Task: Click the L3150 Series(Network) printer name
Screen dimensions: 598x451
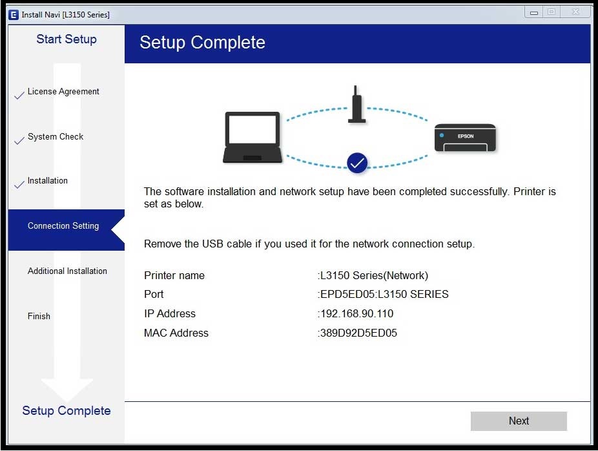Action: pyautogui.click(x=373, y=275)
